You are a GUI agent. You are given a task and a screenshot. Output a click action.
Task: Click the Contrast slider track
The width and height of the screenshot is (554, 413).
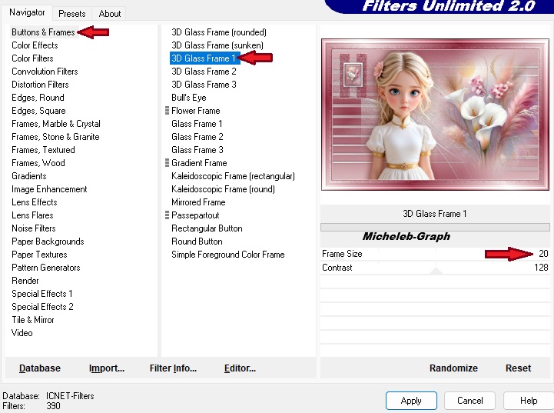(436, 268)
